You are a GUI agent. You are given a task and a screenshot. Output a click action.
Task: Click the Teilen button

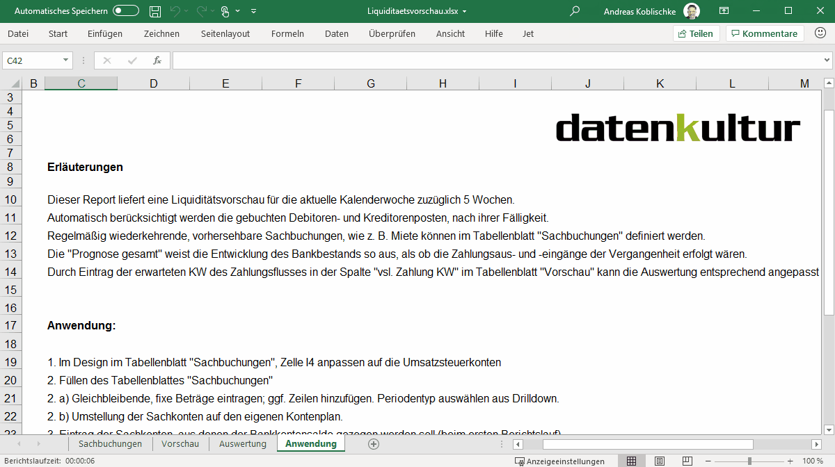pyautogui.click(x=696, y=33)
